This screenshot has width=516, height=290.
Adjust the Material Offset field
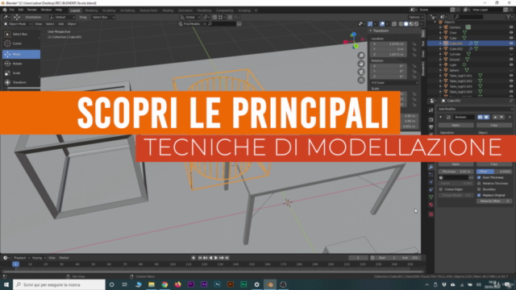click(x=494, y=201)
